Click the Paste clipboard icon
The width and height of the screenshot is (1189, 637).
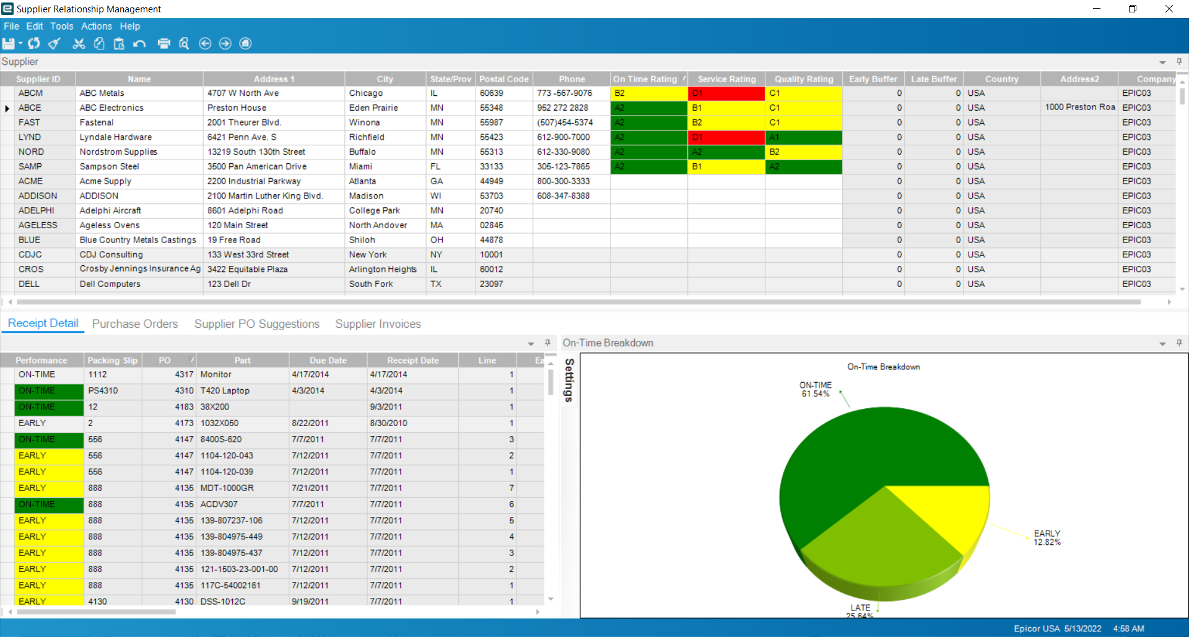point(119,43)
